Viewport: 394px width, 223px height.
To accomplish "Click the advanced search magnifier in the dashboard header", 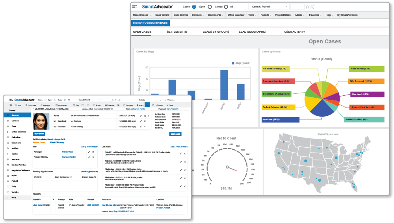I will click(x=312, y=7).
